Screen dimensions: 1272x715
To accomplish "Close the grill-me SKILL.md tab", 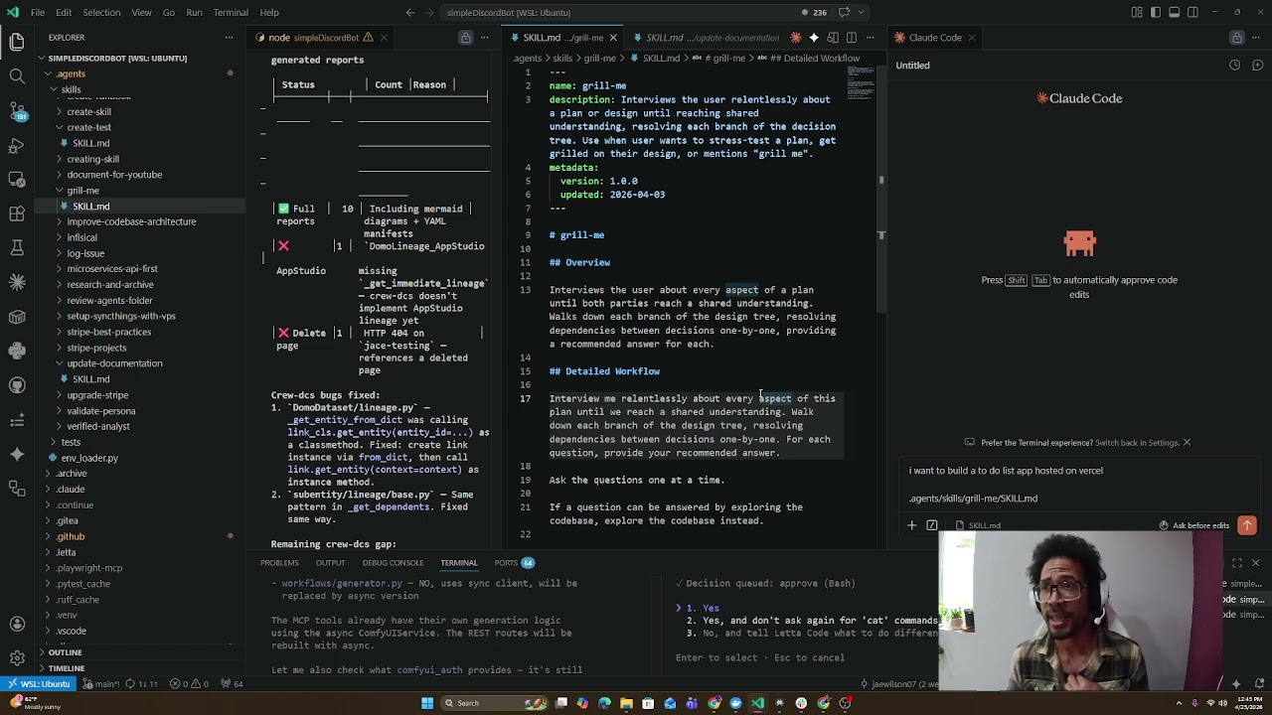I will click(x=613, y=38).
